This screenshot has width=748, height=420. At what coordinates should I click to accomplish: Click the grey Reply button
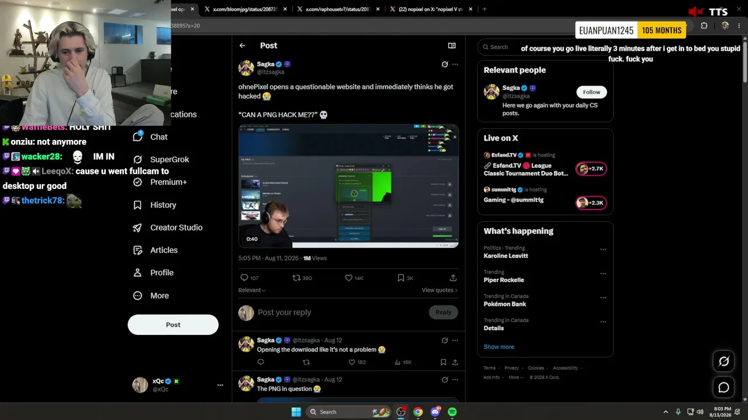[444, 312]
